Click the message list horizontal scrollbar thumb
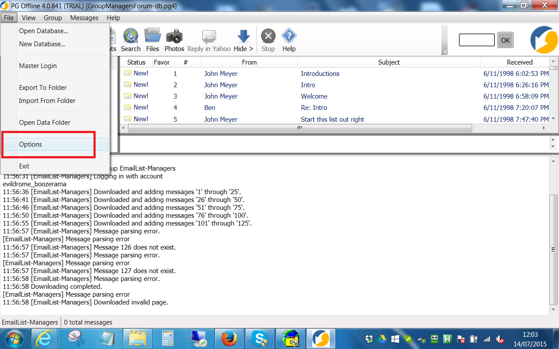The height and width of the screenshot is (349, 559). (x=300, y=128)
